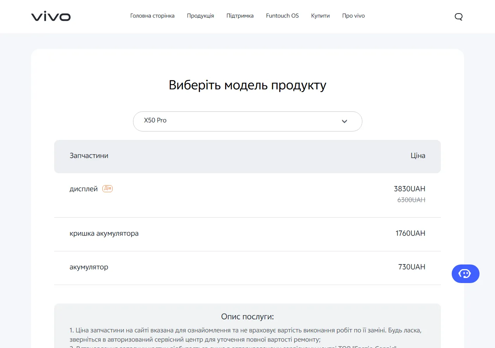Open the Продукція menu
The height and width of the screenshot is (348, 495).
point(200,16)
